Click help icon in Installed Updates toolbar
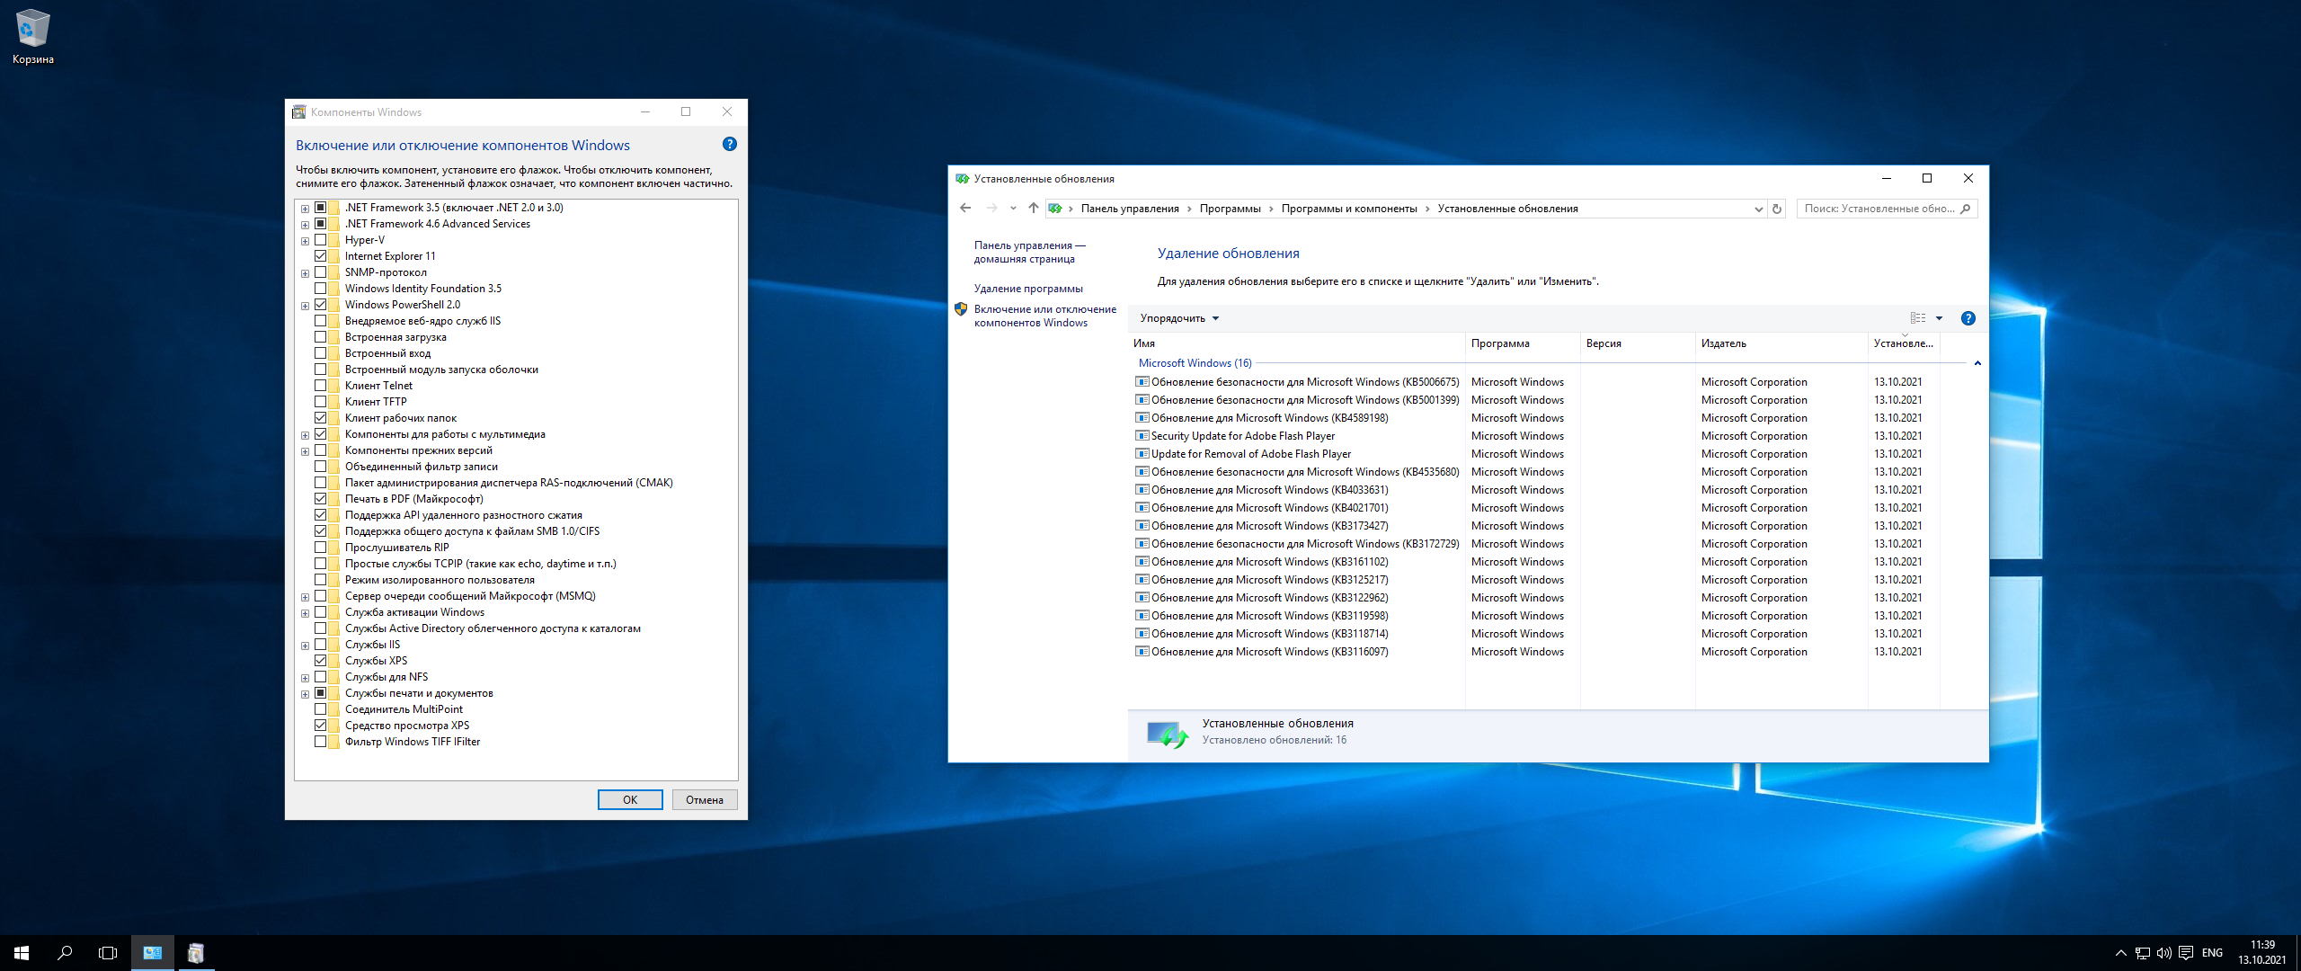 1968,318
